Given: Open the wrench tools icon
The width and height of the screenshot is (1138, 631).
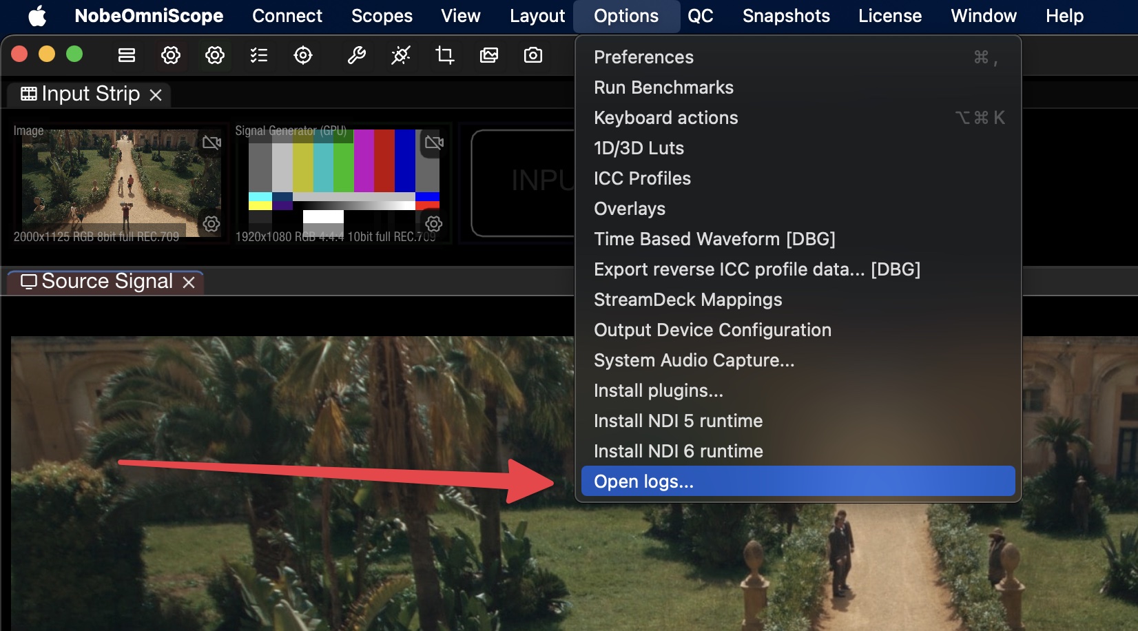Looking at the screenshot, I should click(356, 55).
